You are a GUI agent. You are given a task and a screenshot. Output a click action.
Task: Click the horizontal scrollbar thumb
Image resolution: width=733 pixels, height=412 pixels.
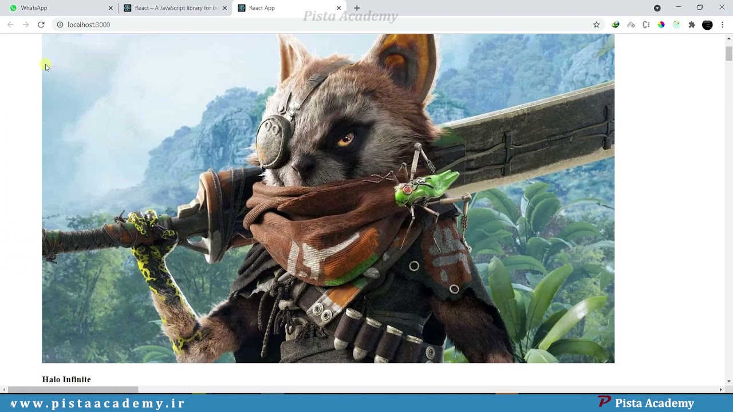73,390
